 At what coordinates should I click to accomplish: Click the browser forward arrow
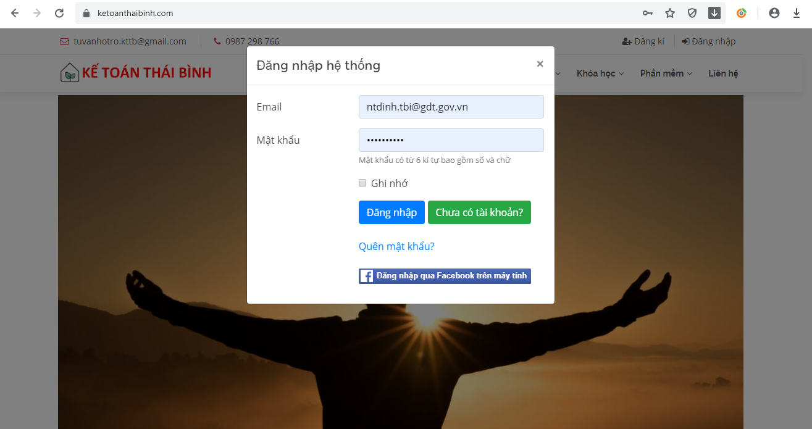tap(37, 13)
